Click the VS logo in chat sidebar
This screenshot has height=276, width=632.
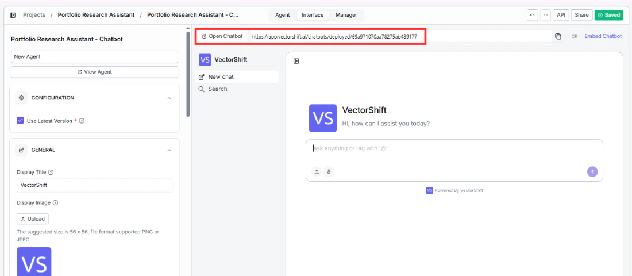(x=205, y=60)
